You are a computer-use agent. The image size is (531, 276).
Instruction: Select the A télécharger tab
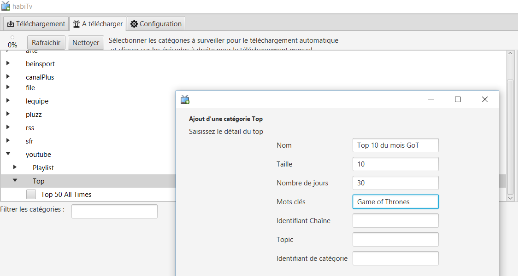tap(98, 24)
